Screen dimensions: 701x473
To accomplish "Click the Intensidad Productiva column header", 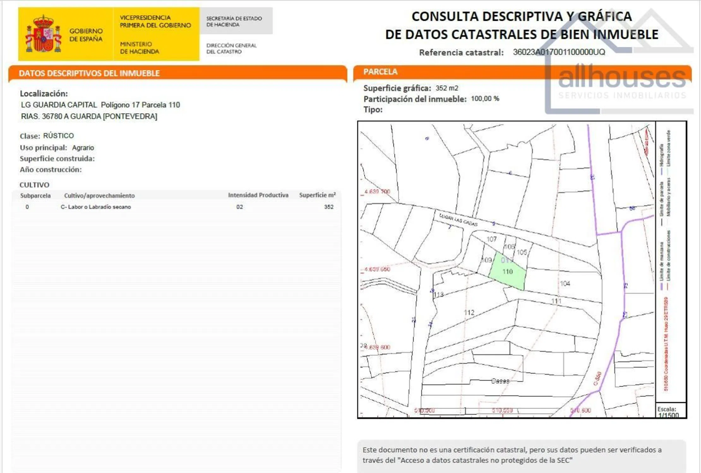I will [258, 195].
